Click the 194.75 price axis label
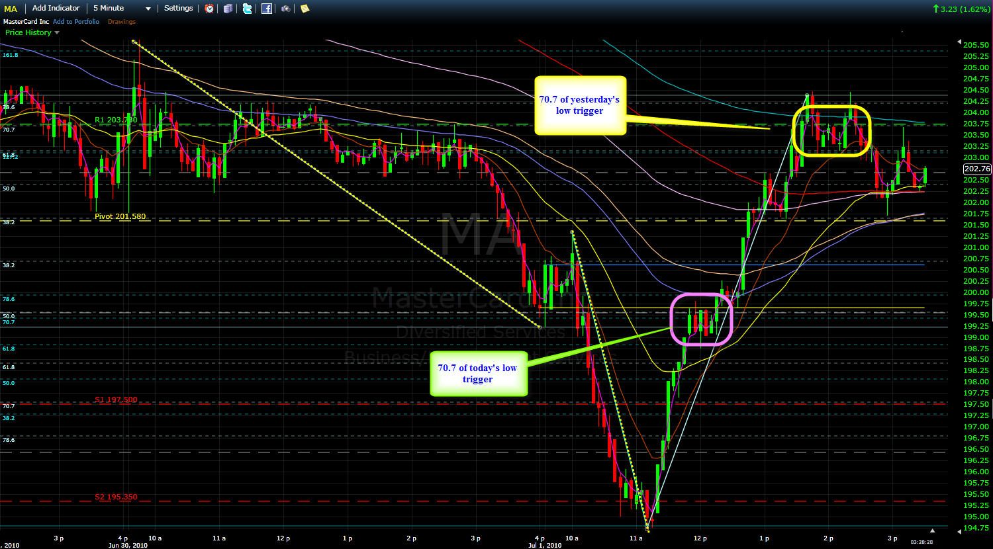Image resolution: width=993 pixels, height=549 pixels. click(976, 528)
